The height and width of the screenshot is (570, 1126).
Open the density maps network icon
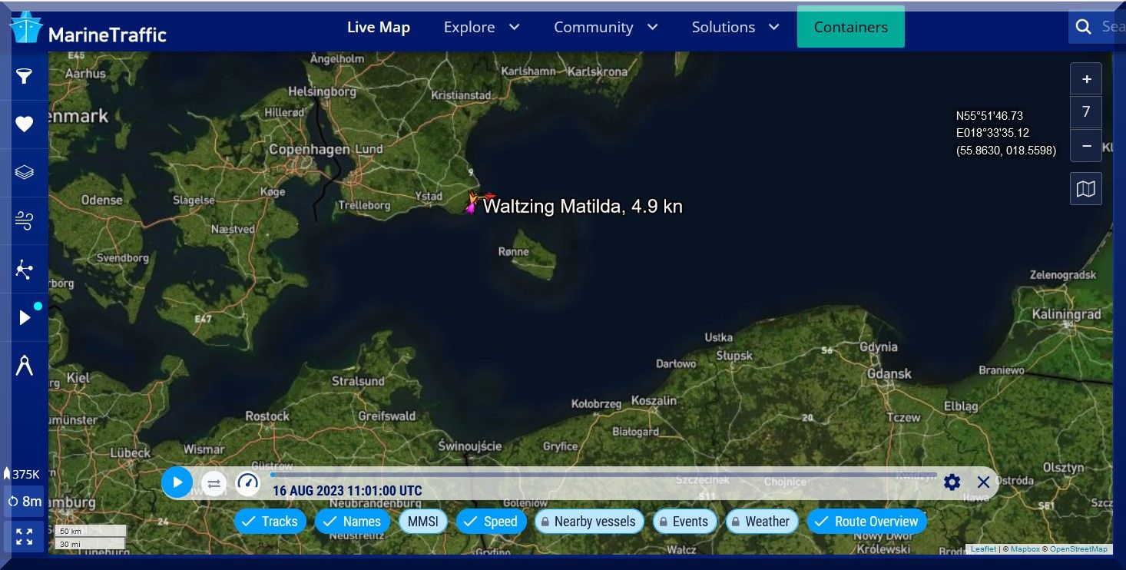pyautogui.click(x=25, y=270)
